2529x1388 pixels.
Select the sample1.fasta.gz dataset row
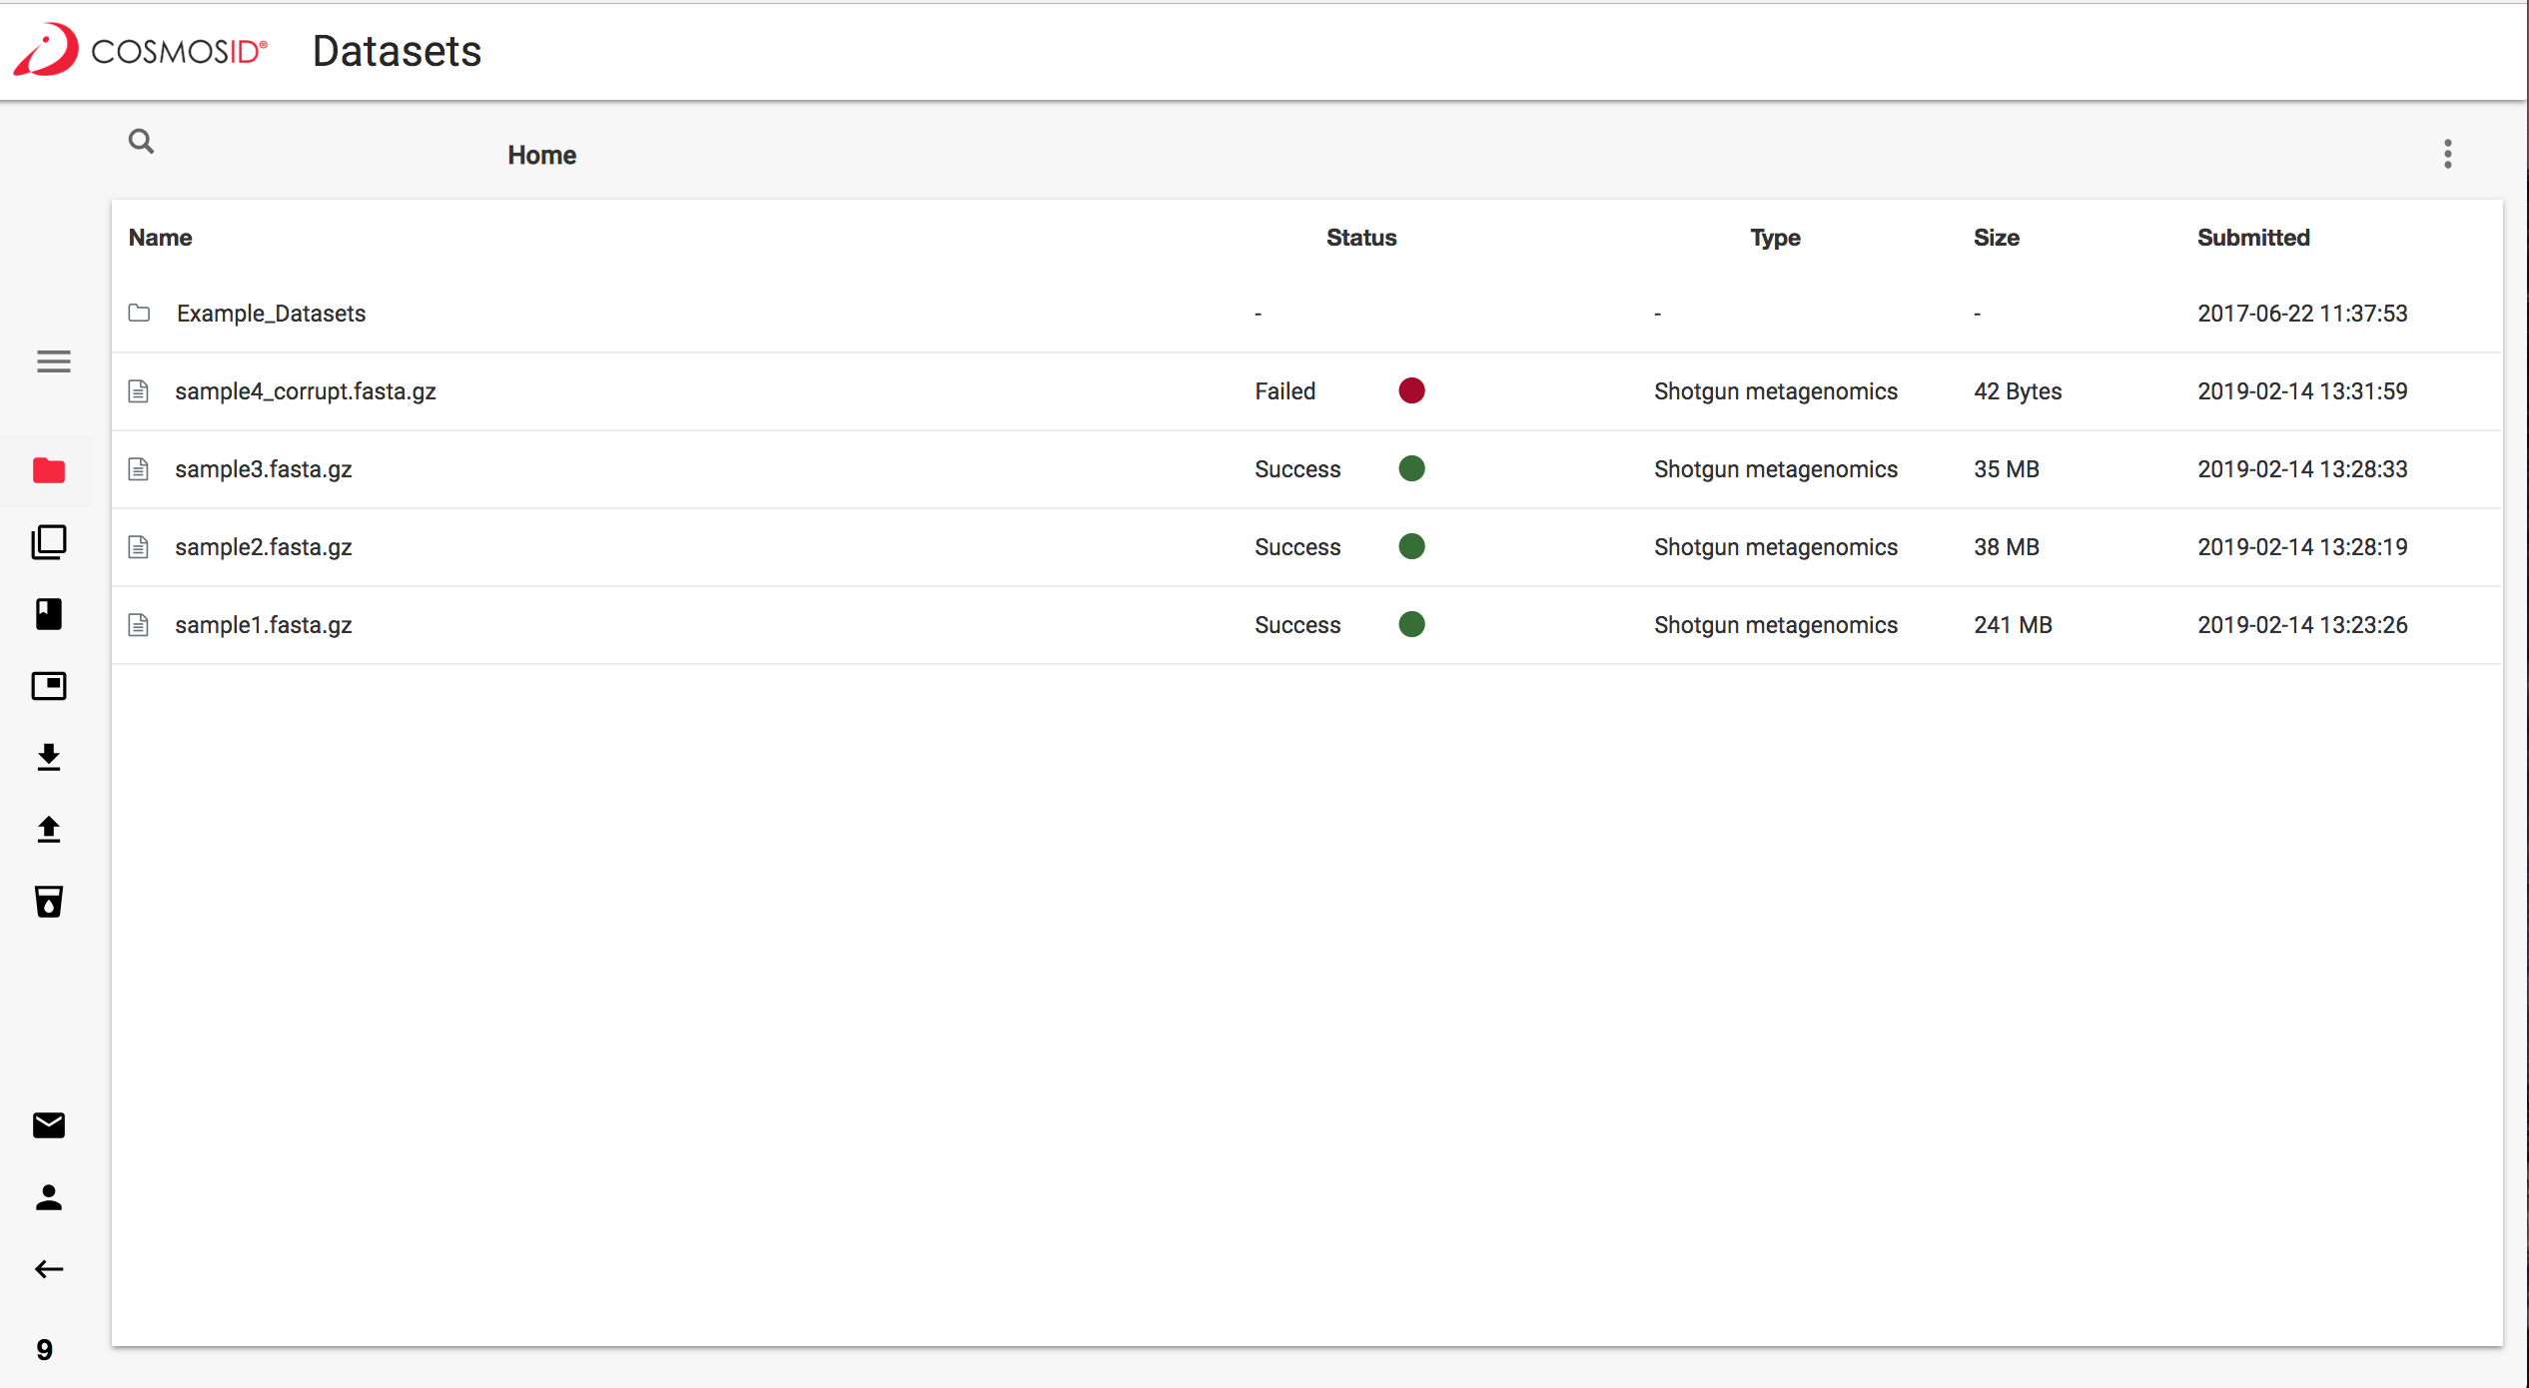(263, 625)
